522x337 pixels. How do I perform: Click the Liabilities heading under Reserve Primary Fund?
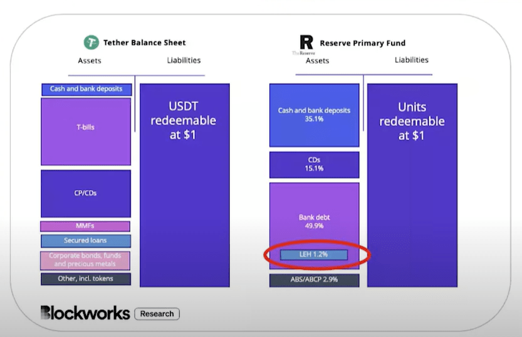[x=411, y=60]
